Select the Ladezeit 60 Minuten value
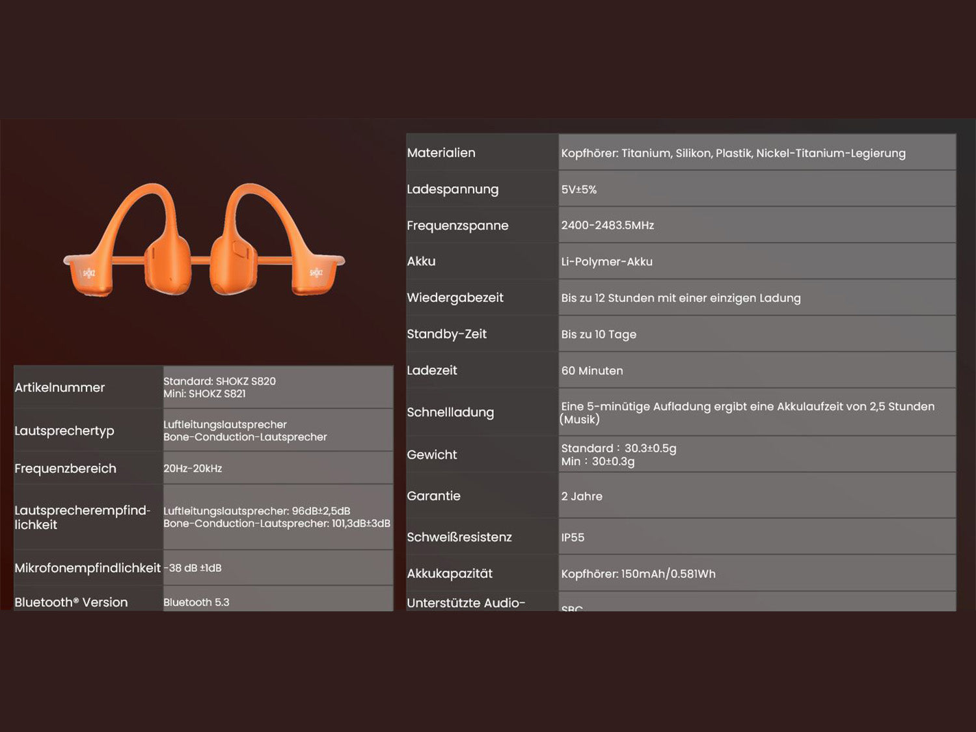Screen dimensions: 976x732 pyautogui.click(x=592, y=371)
